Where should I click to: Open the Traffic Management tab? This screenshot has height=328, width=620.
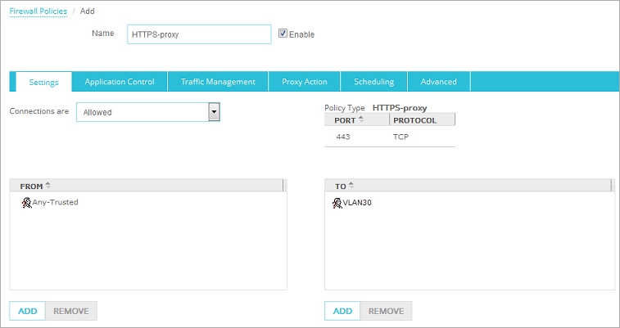[x=218, y=82]
